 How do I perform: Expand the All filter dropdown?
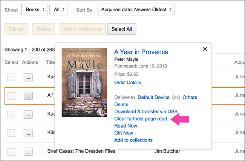[58, 9]
